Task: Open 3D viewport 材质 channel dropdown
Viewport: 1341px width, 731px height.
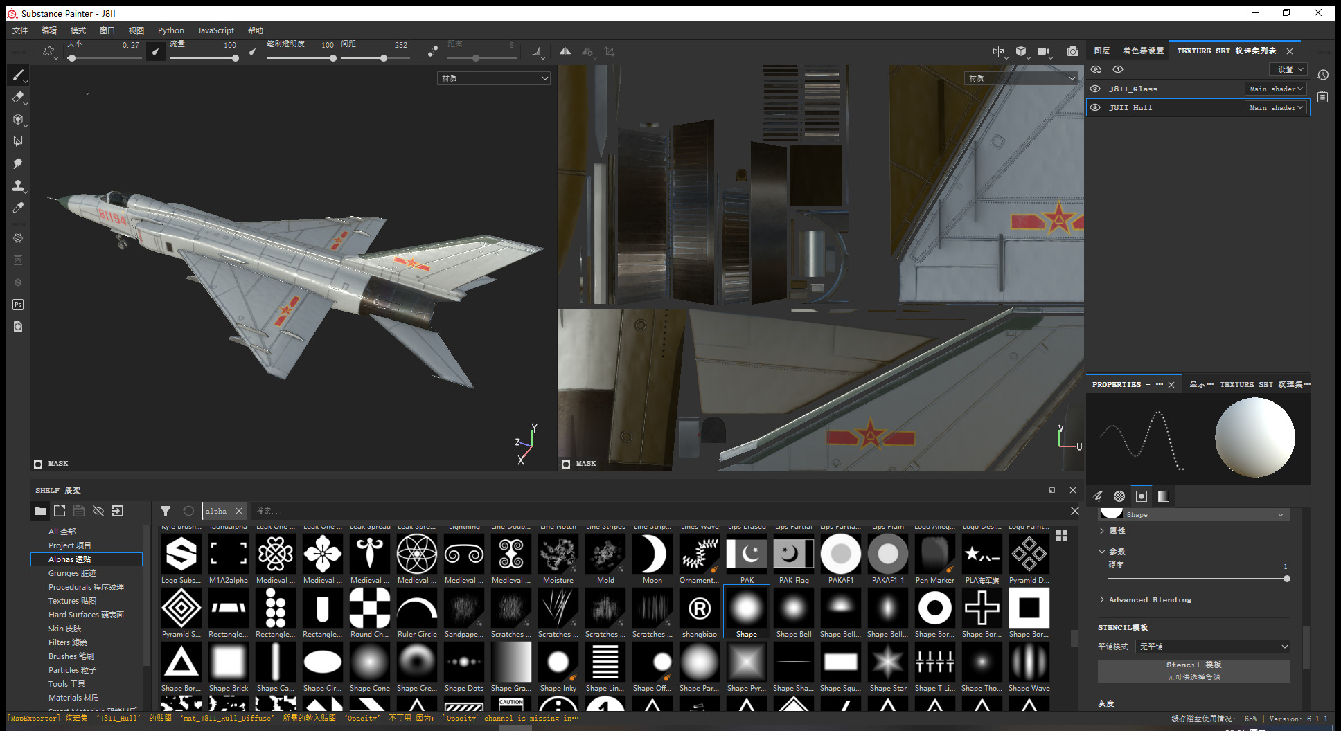Action: 494,78
